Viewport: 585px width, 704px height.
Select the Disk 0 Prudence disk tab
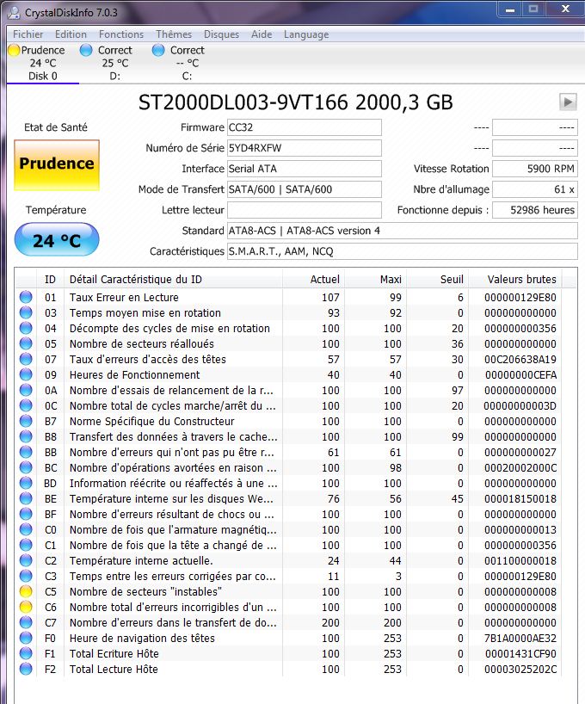[43, 63]
